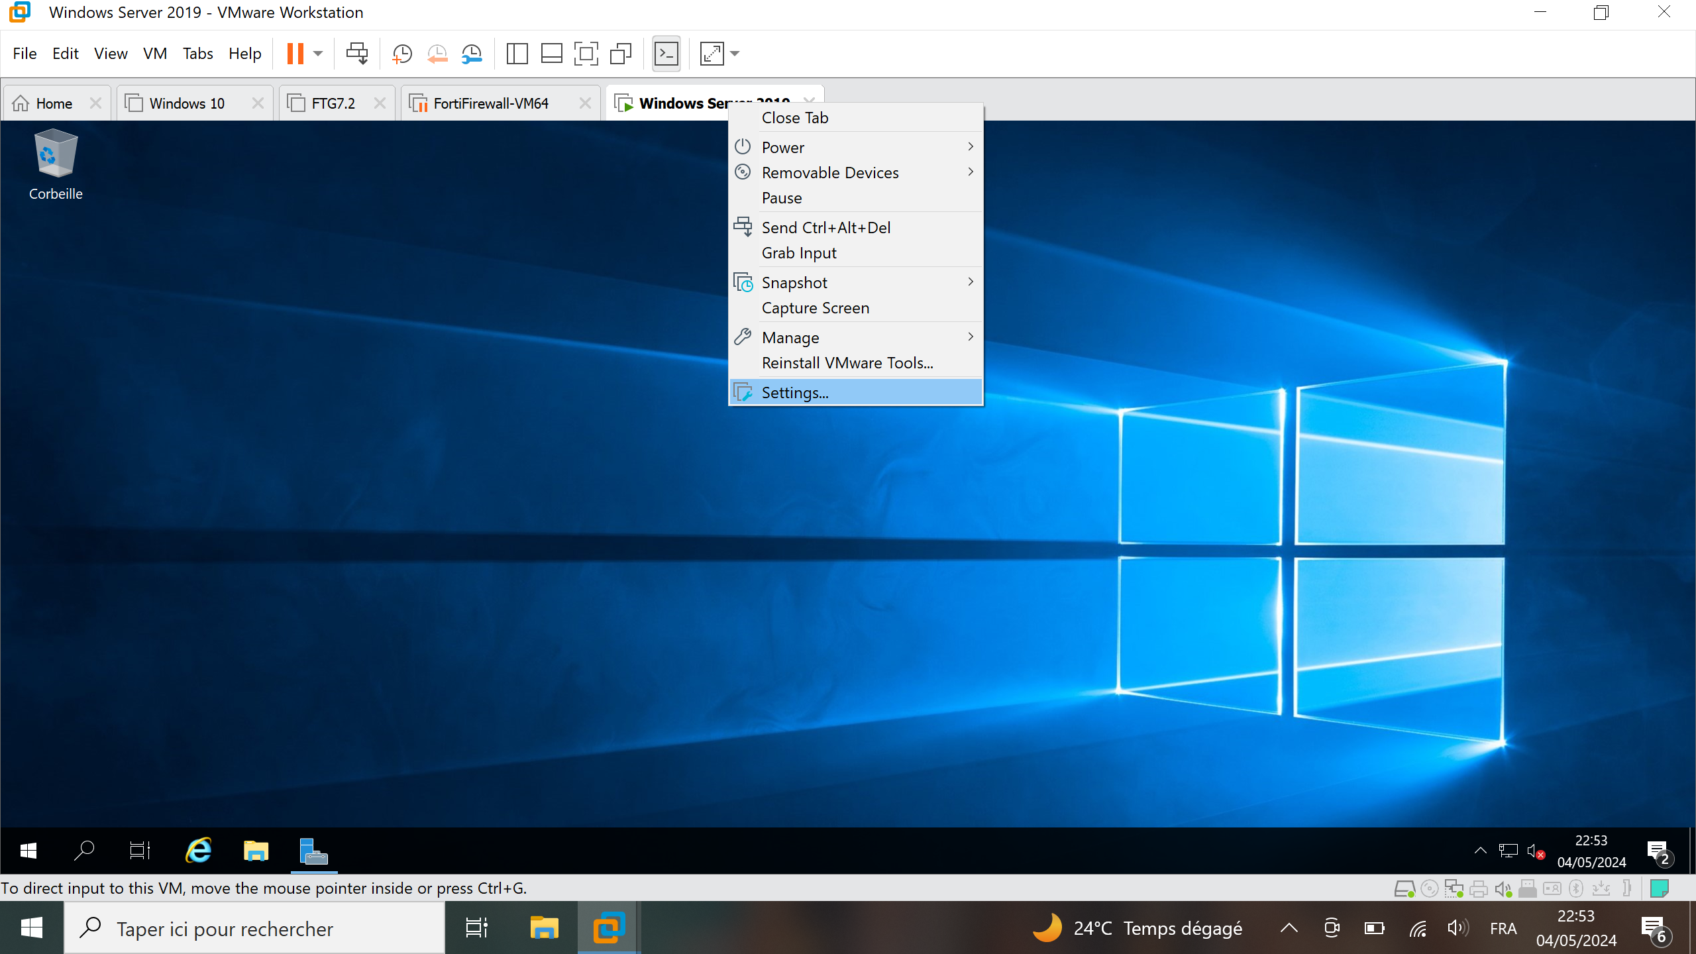Screen dimensions: 1696x954
Task: Close the Home tab
Action: 95,103
